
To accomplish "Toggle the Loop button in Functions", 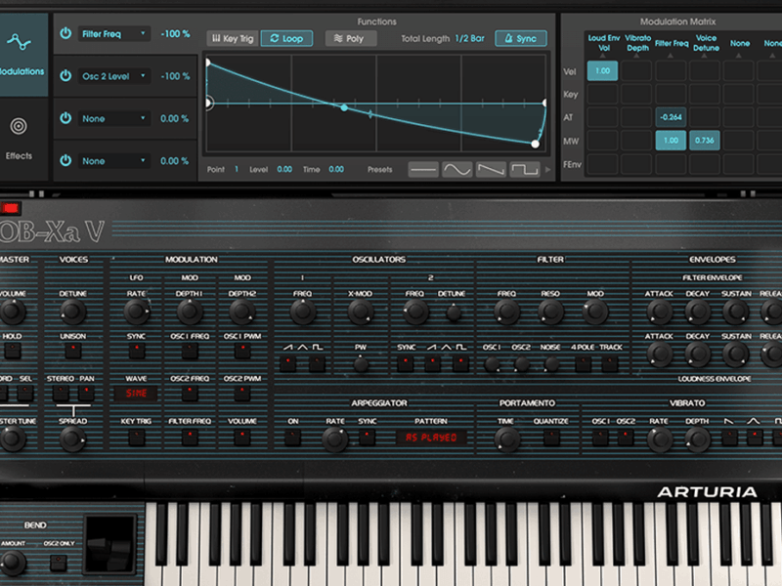I will click(286, 38).
